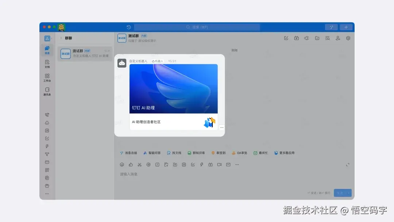Switch to the 工作台 workbench tab
394x222 pixels.
pos(47,77)
